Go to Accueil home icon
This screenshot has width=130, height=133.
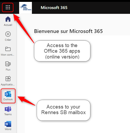(x=8, y=19)
